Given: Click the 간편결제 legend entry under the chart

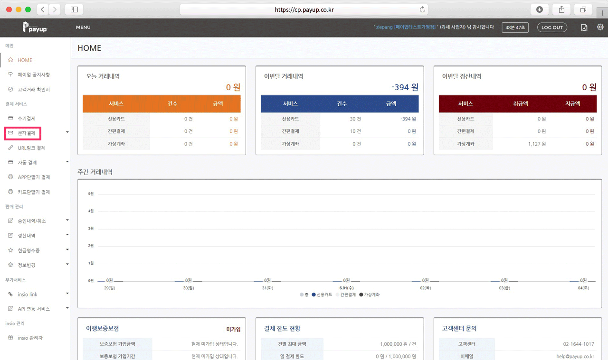Looking at the screenshot, I should tap(345, 295).
